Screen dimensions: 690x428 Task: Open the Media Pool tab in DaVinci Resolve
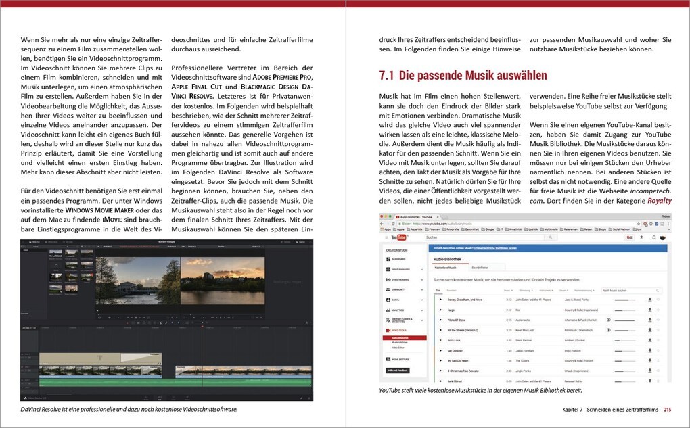35,242
